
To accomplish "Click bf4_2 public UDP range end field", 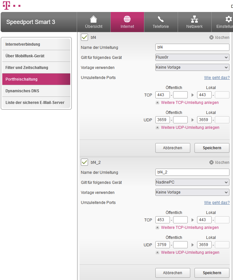I will 180,245.
